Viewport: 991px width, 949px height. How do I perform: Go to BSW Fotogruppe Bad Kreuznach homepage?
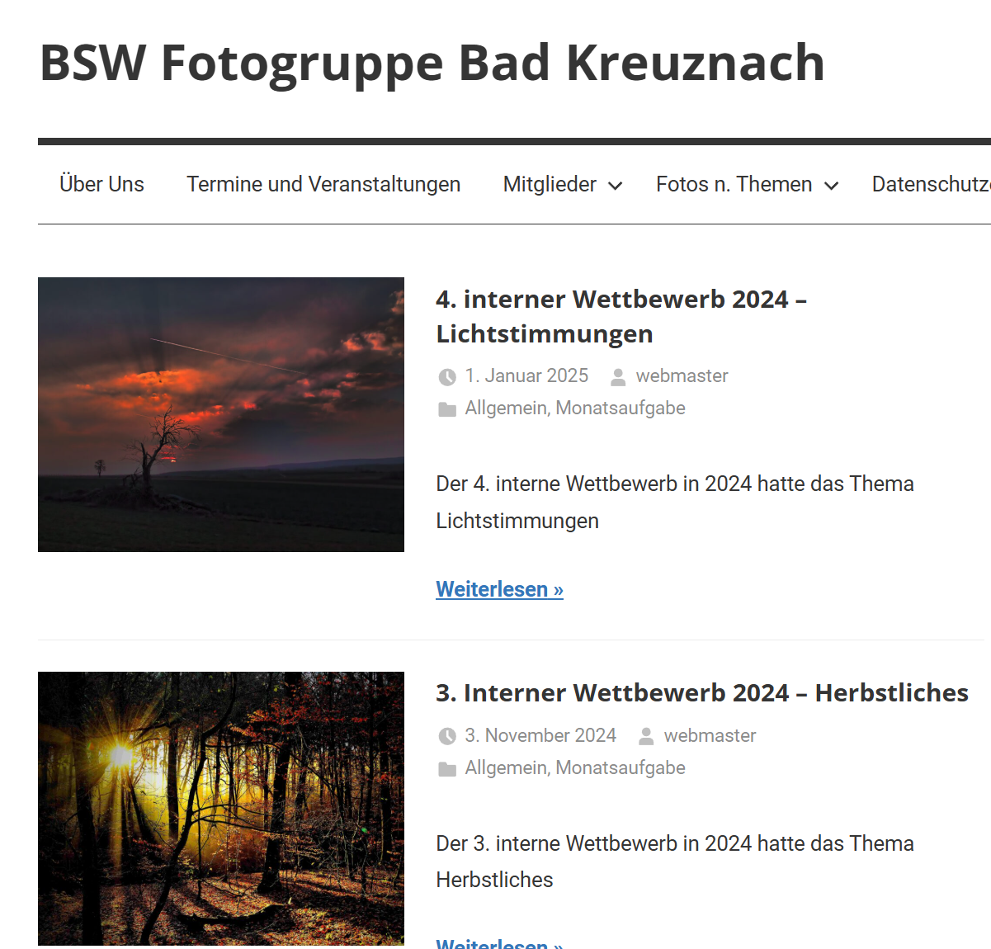[x=432, y=63]
